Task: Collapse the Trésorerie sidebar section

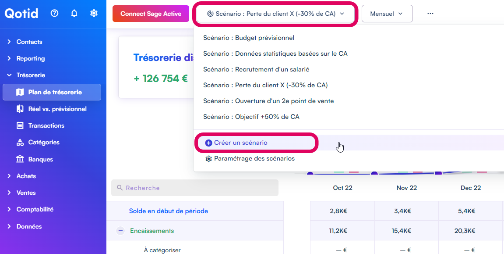Action: (x=9, y=75)
